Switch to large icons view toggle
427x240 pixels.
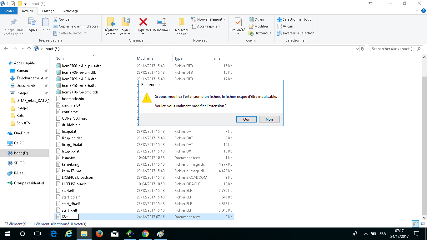422,224
